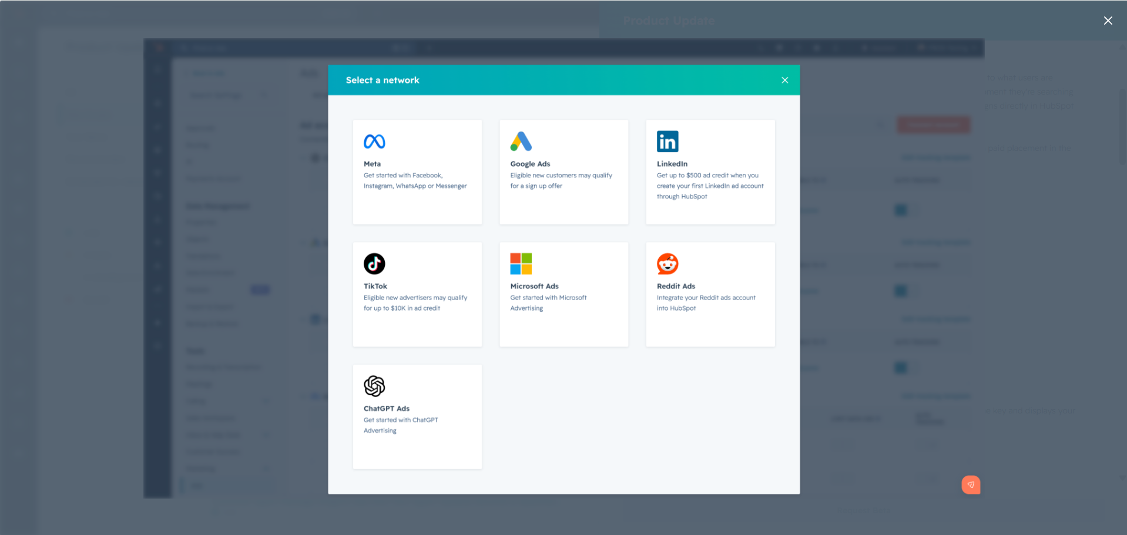The image size is (1127, 535).
Task: Click the Microsoft Ads four-square logo
Action: 521,264
